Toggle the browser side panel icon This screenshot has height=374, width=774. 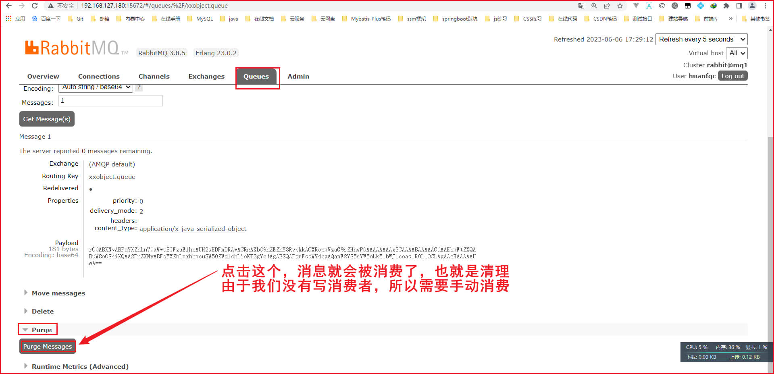739,6
